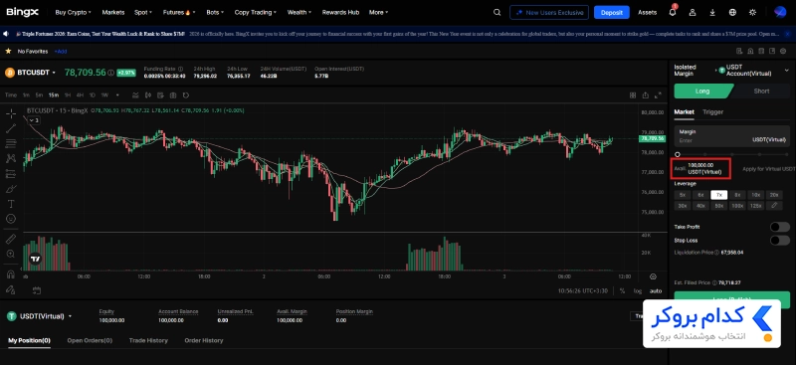Screen dimensions: 796x365
Task: Click the share chart icon
Action: 645,94
